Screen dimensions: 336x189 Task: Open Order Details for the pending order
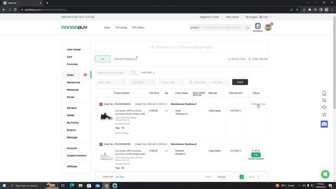[x=215, y=151]
